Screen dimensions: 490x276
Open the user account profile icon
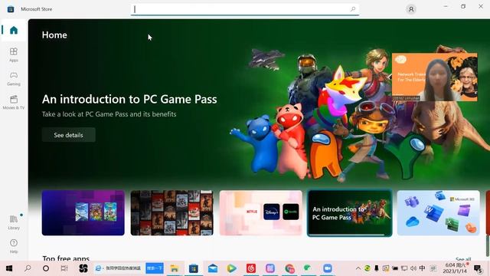click(411, 9)
